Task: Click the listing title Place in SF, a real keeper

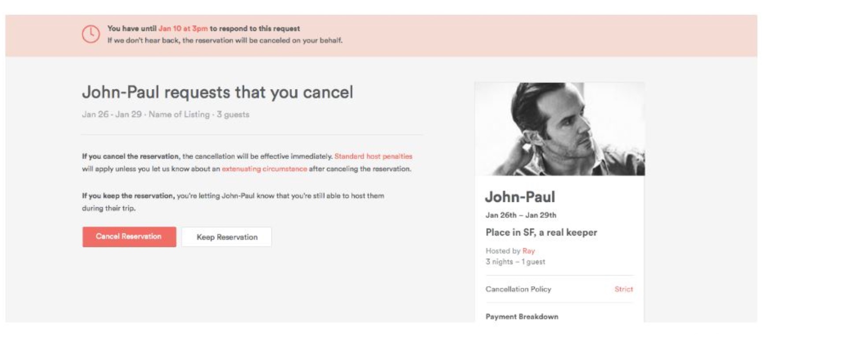Action: pos(541,232)
